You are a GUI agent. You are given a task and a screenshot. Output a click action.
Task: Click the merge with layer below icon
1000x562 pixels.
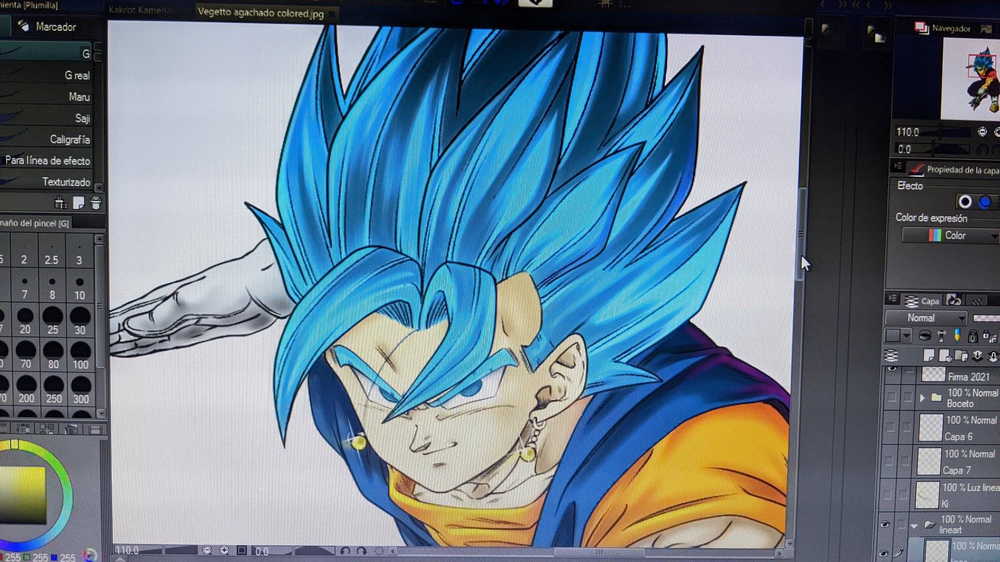pos(993,357)
